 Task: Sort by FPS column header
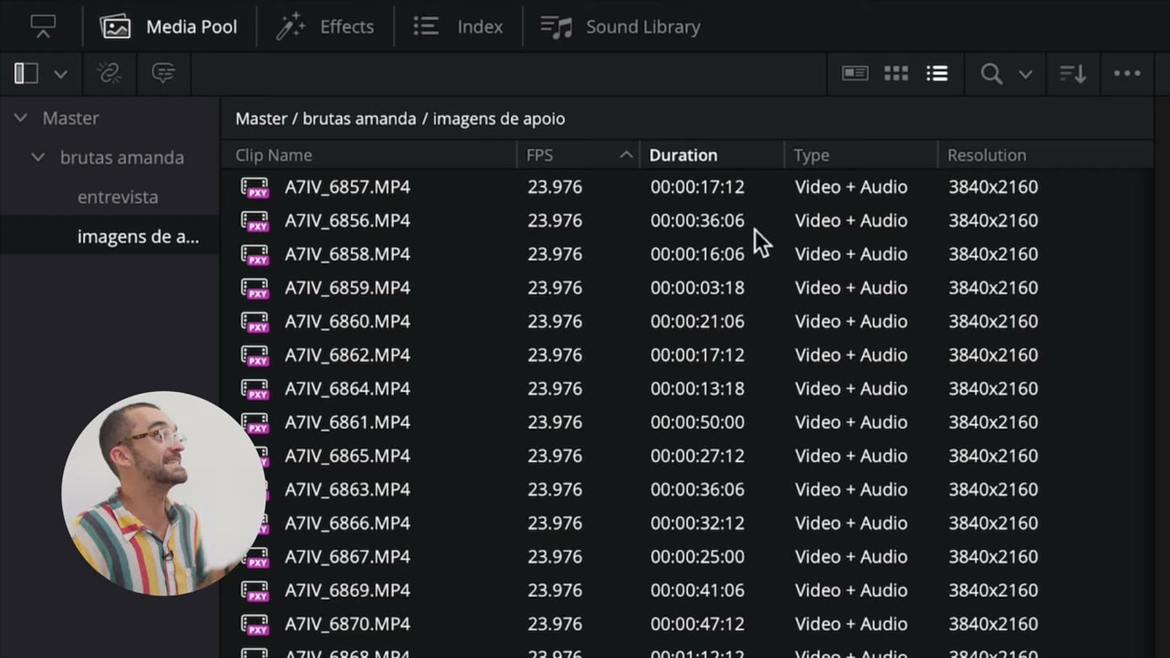[540, 155]
